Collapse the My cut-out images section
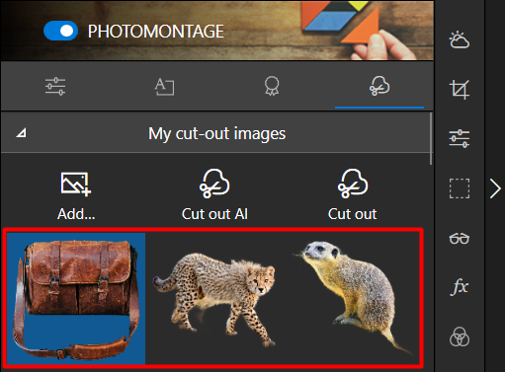Screen dimensions: 505x372 (x=22, y=133)
